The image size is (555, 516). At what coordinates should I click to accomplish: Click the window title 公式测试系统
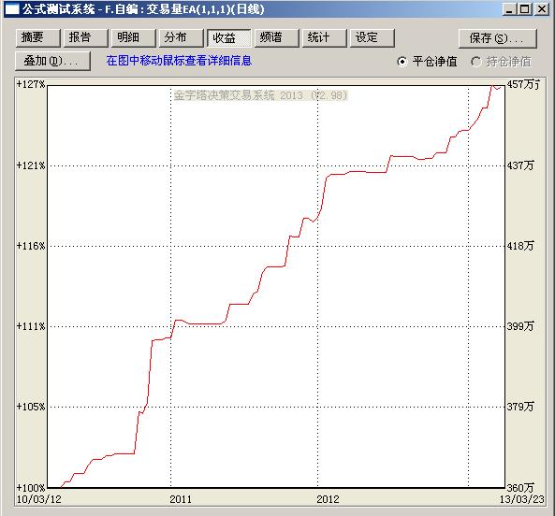click(x=59, y=9)
